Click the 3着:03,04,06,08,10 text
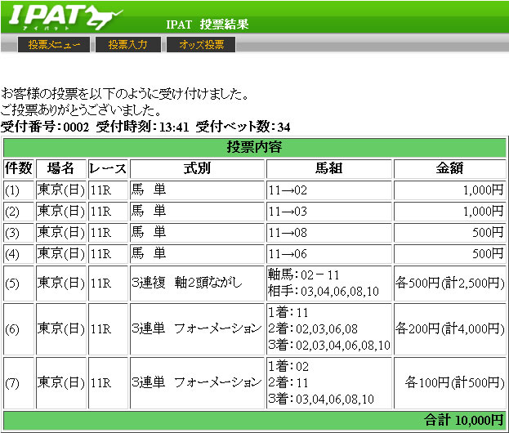 click(x=321, y=400)
